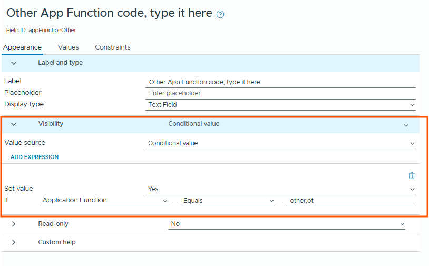Expand the Custom help section
Screen dimensions: 429x266
click(14, 242)
